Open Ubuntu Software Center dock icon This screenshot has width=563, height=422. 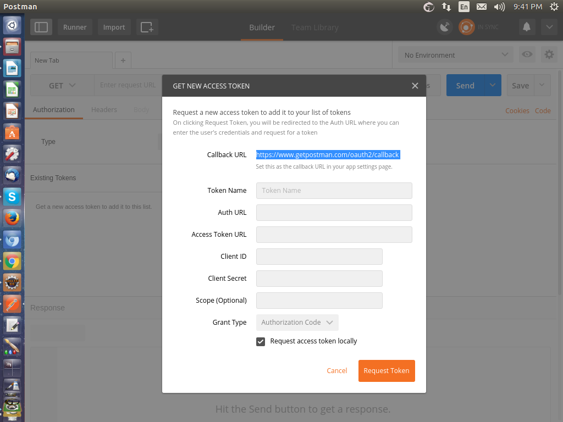tap(12, 133)
